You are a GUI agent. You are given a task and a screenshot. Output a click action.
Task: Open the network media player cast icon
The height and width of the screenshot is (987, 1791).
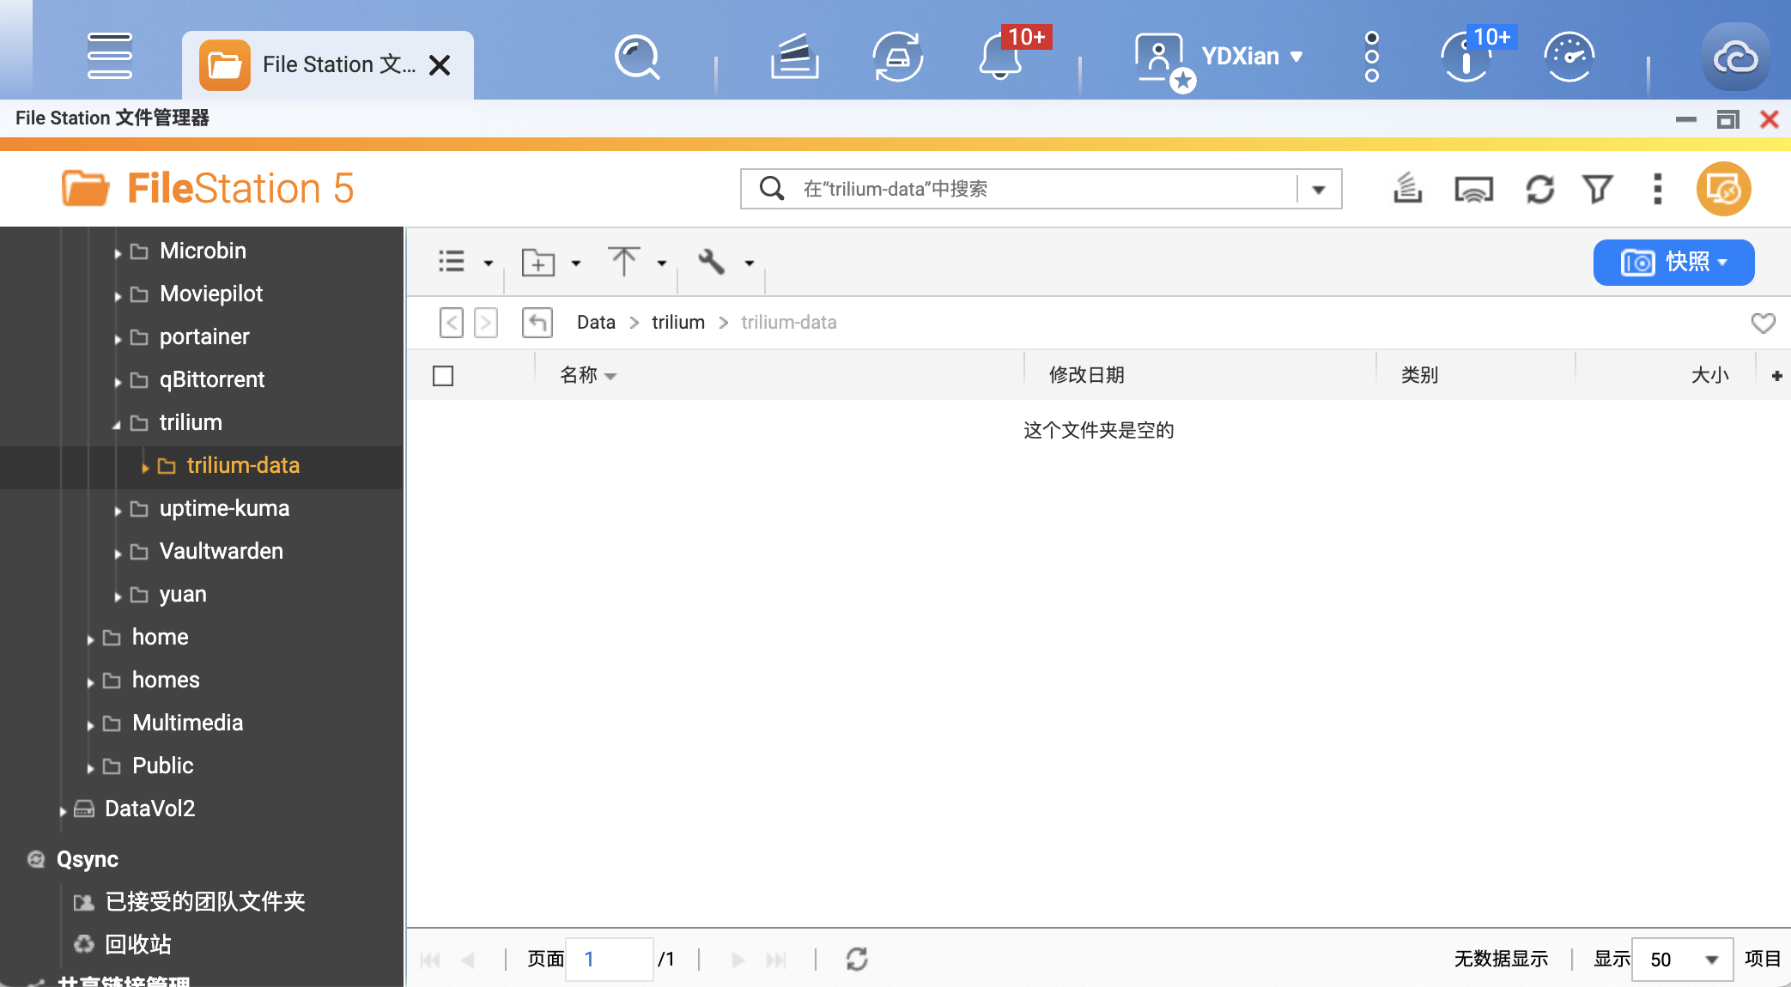tap(1474, 189)
